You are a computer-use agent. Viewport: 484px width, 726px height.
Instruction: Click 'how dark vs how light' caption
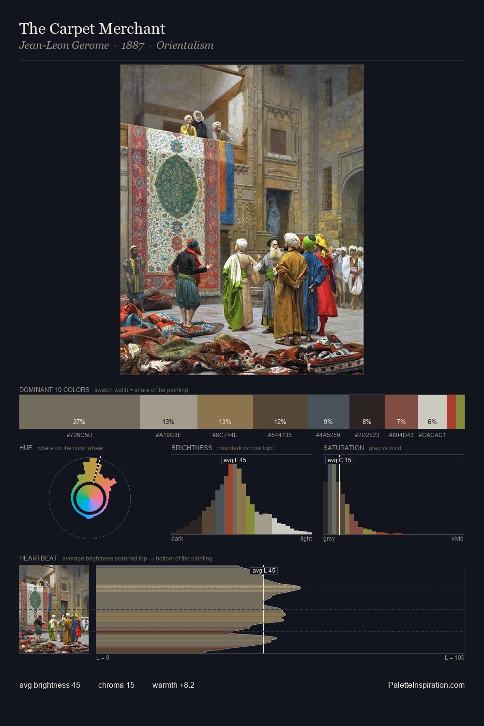(x=245, y=448)
